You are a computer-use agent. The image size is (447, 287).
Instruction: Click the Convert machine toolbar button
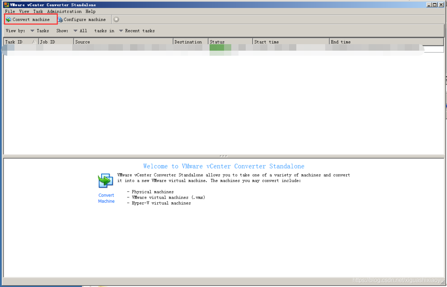coord(28,20)
